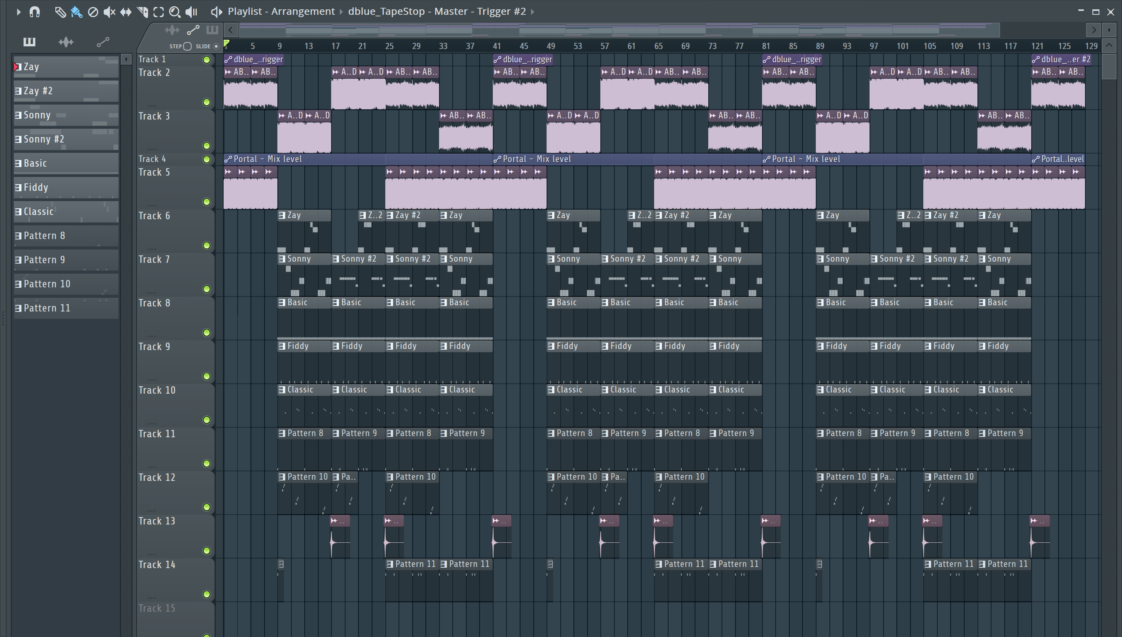Select the Slip tool
Screen dimensions: 1122x637
tap(125, 12)
